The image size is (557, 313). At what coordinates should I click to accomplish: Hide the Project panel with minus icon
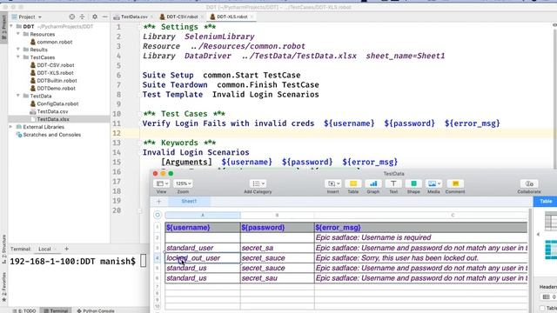tap(104, 17)
